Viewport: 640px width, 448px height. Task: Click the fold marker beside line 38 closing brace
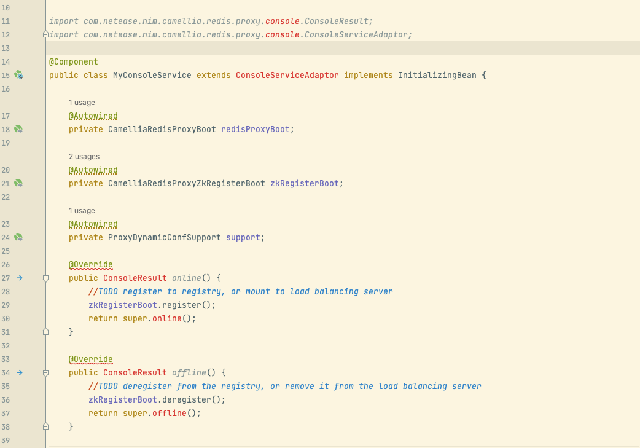pyautogui.click(x=45, y=426)
